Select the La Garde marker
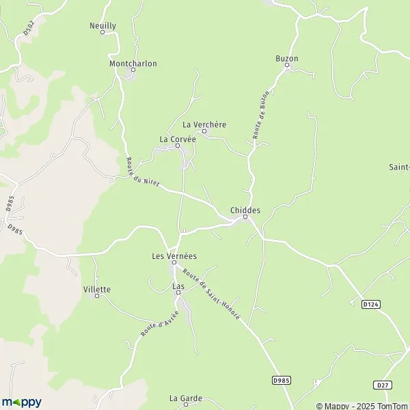Image resolution: width=410 pixels, height=410 pixels. tap(186, 405)
